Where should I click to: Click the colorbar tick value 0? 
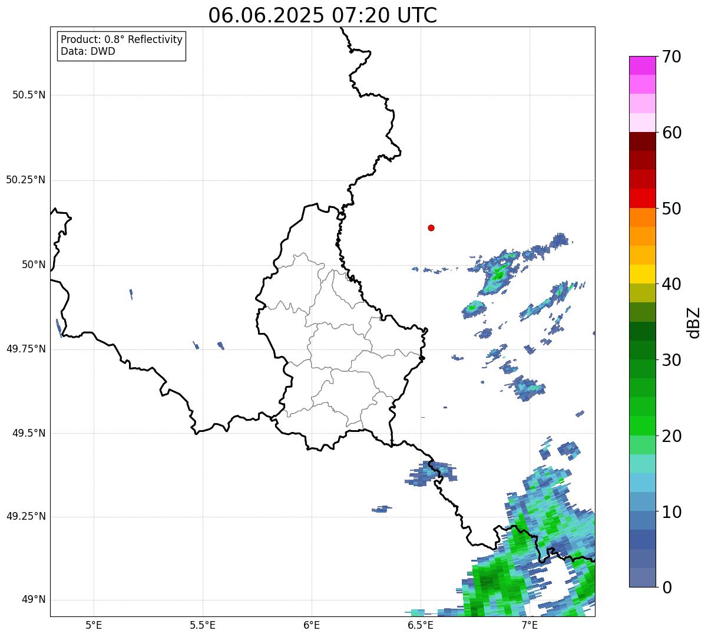[667, 588]
